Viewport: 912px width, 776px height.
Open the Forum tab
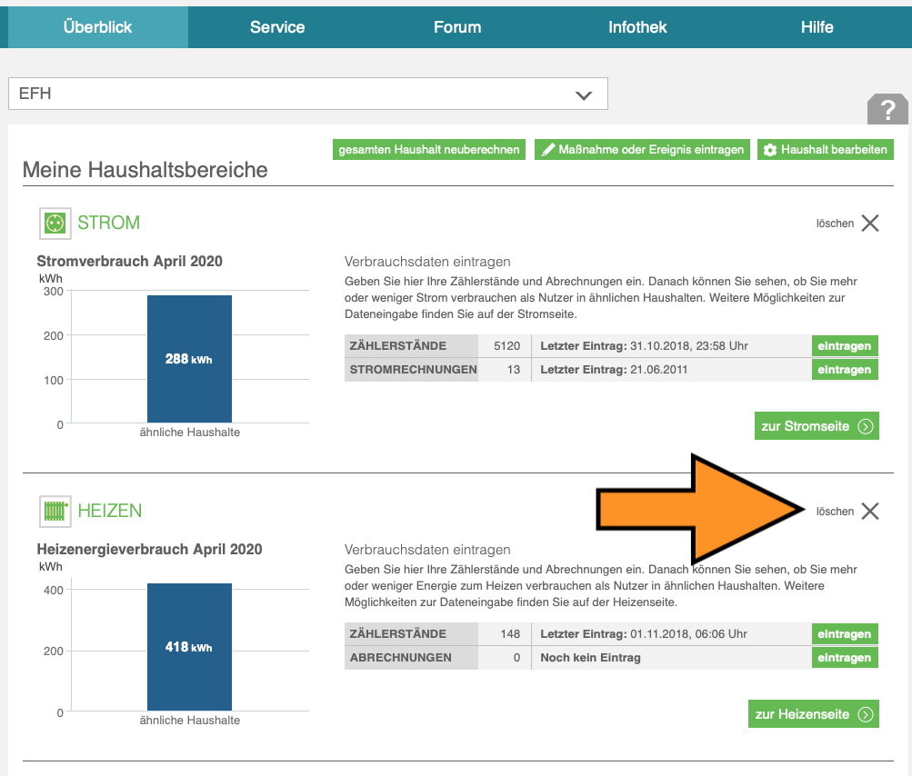(x=457, y=27)
